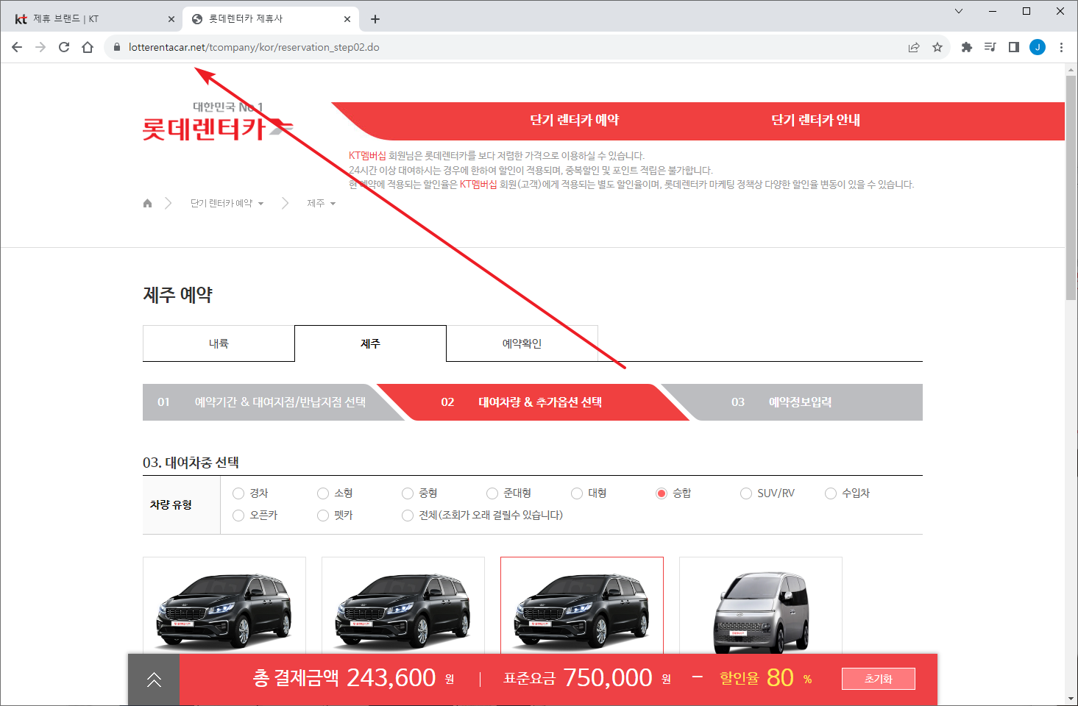Close the KT 제휴 브랜드 tab

coord(171,19)
